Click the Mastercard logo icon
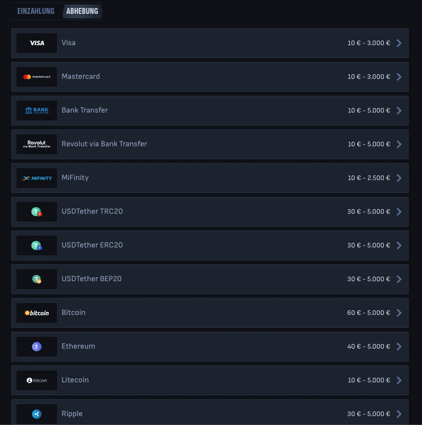422x425 pixels. (37, 77)
